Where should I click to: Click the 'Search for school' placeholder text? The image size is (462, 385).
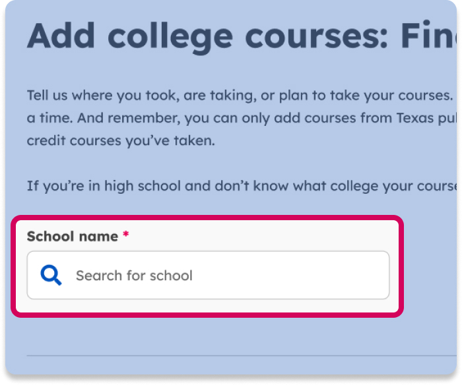pyautogui.click(x=134, y=275)
